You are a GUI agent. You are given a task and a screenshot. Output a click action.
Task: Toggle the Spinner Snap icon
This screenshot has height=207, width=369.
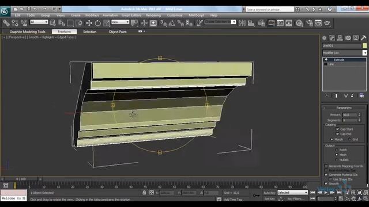pyautogui.click(x=189, y=23)
